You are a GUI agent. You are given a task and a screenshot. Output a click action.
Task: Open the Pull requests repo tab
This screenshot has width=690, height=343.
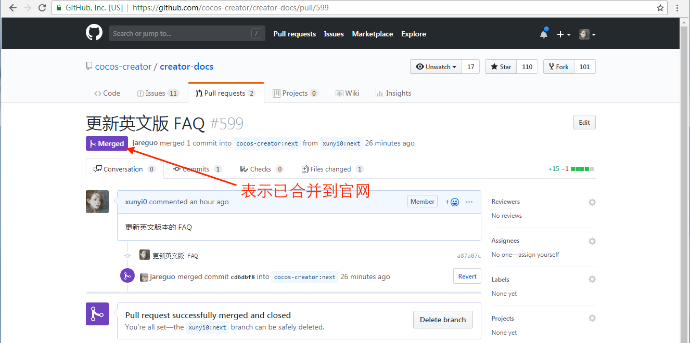[x=226, y=93]
